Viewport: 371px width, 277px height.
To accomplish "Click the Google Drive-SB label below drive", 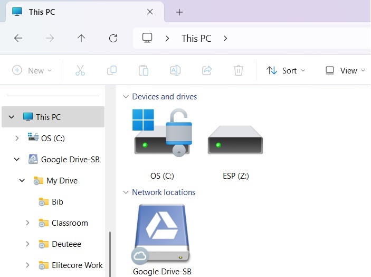I will click(x=162, y=272).
